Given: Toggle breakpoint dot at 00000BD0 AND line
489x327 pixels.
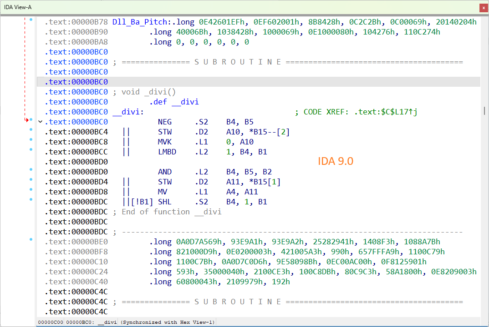Looking at the screenshot, I should coord(31,169).
